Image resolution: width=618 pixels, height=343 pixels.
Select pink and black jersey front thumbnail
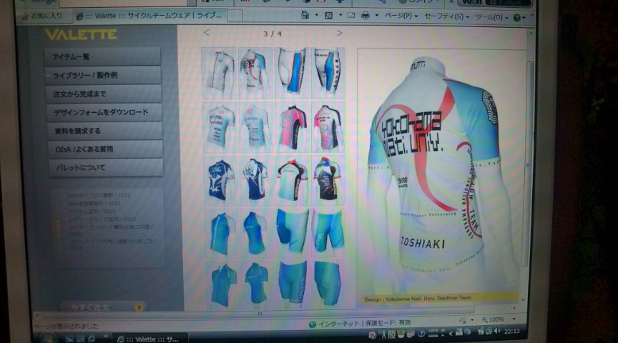[292, 128]
